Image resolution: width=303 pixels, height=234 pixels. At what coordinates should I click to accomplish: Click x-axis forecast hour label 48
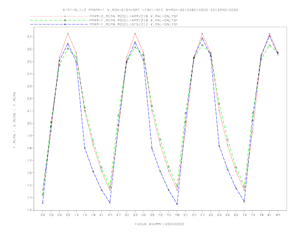pyautogui.click(x=177, y=215)
